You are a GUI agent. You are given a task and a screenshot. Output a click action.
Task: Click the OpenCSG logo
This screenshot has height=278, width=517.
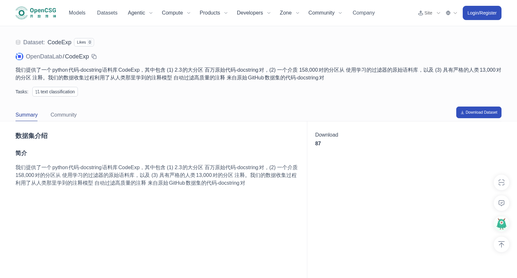click(36, 13)
